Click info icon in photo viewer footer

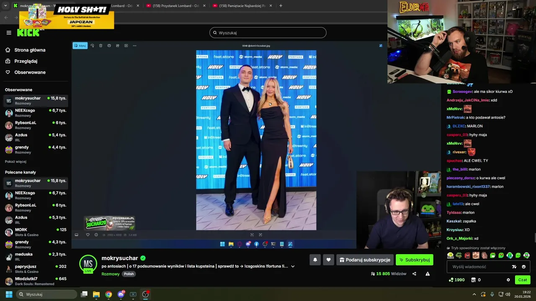tap(96, 235)
